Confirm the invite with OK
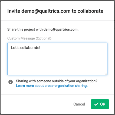This screenshot has height=115, width=115. [x=100, y=104]
